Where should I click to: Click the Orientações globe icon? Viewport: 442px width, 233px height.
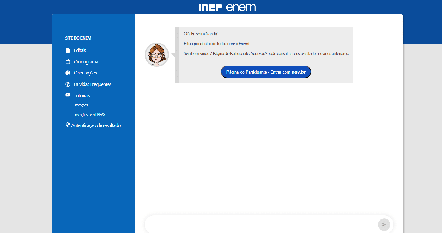pyautogui.click(x=68, y=73)
